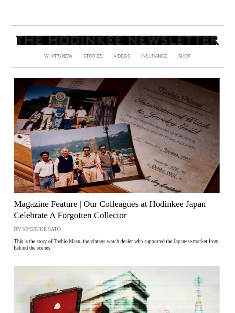235x313 pixels.
Task: Go to the Stories section
Action: click(93, 56)
